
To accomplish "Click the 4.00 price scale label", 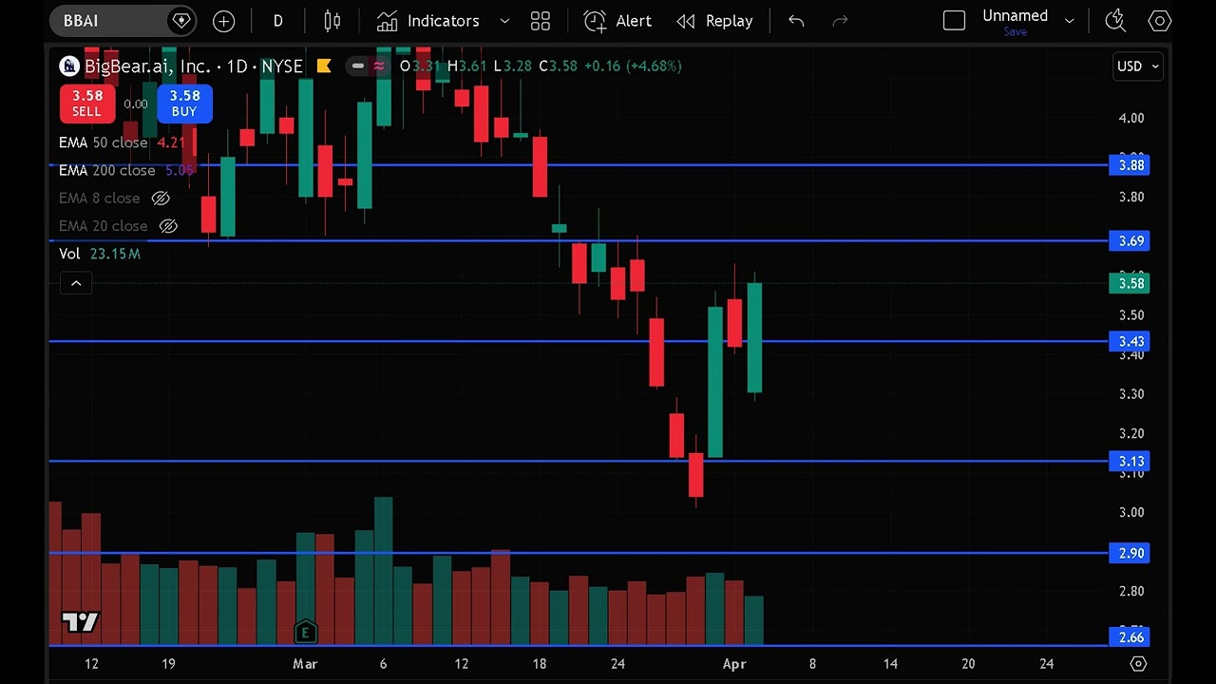I will tap(1130, 119).
